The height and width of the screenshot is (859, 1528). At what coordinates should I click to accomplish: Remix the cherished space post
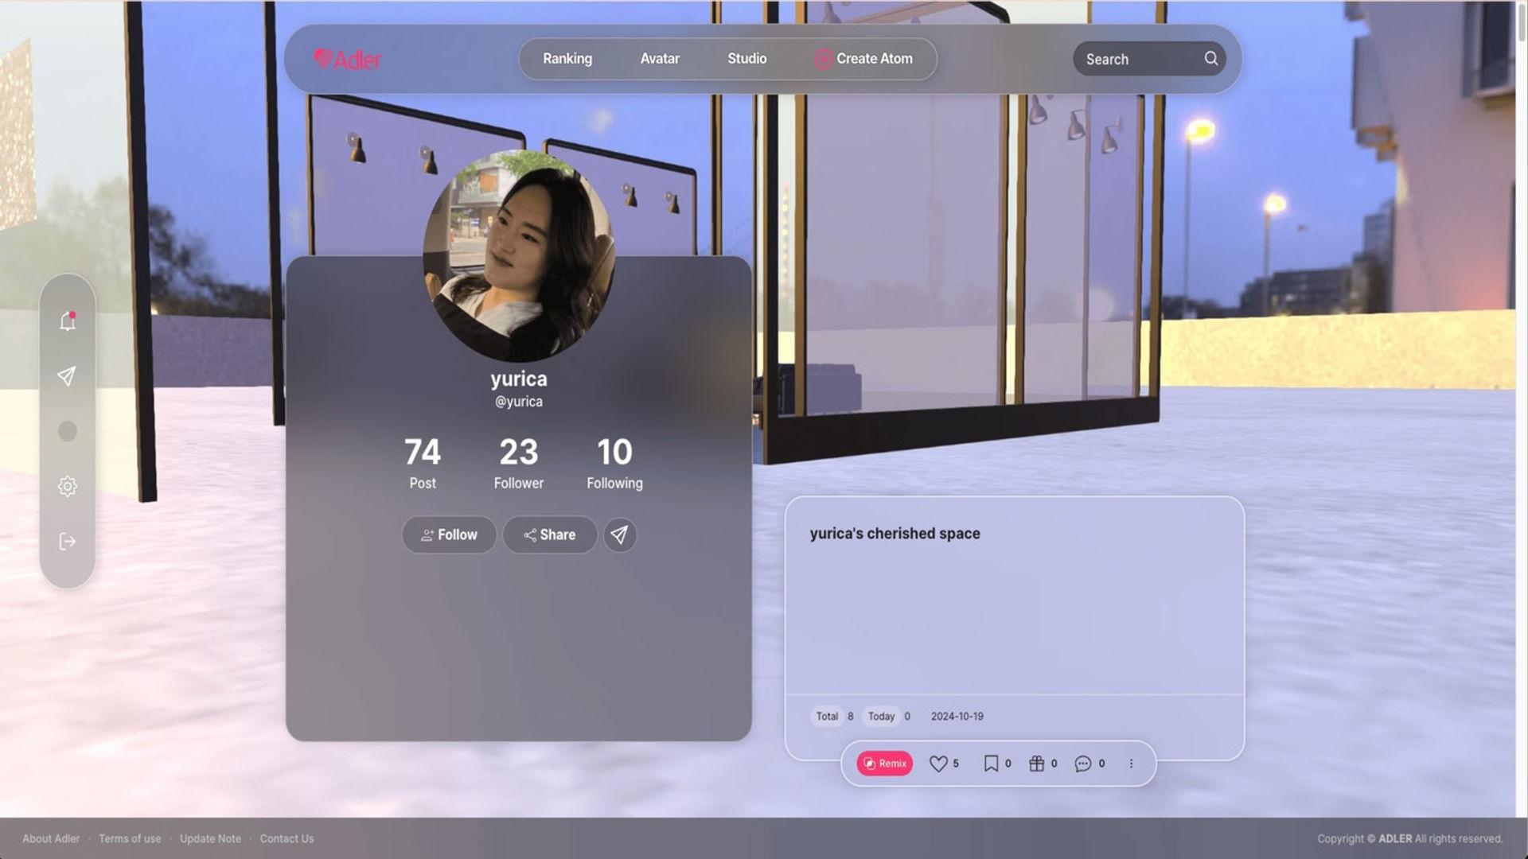(x=884, y=764)
